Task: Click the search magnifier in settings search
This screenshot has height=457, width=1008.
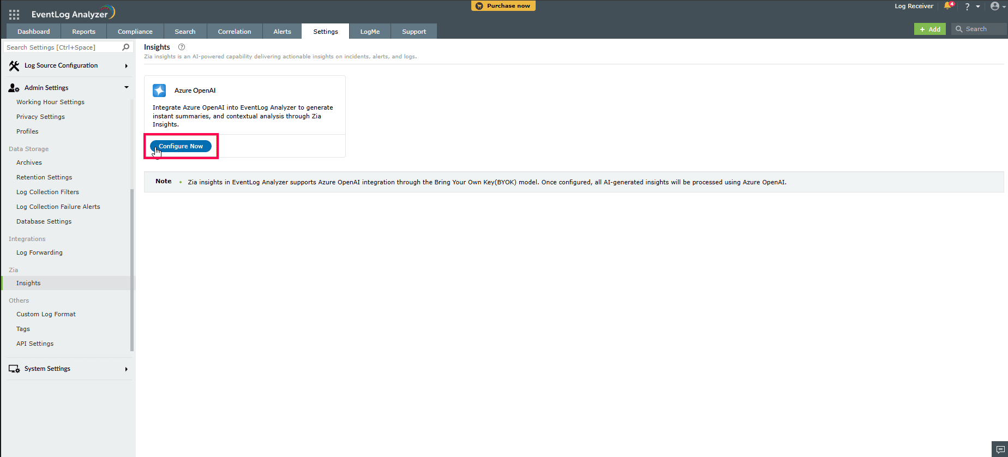Action: [x=126, y=47]
